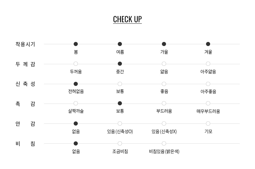Select 있음 (신축성O) lining circle
Image resolution: width=255 pixels, height=169 pixels.
pyautogui.click(x=120, y=123)
